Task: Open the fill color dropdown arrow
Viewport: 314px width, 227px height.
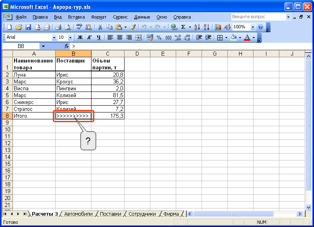Action: click(x=240, y=37)
